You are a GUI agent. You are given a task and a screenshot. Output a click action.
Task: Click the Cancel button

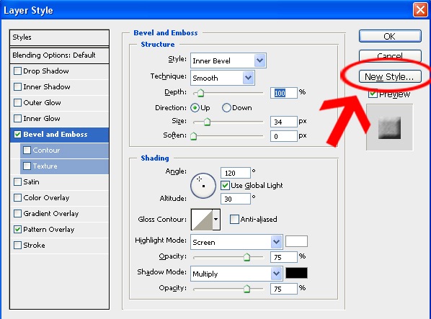(x=390, y=56)
